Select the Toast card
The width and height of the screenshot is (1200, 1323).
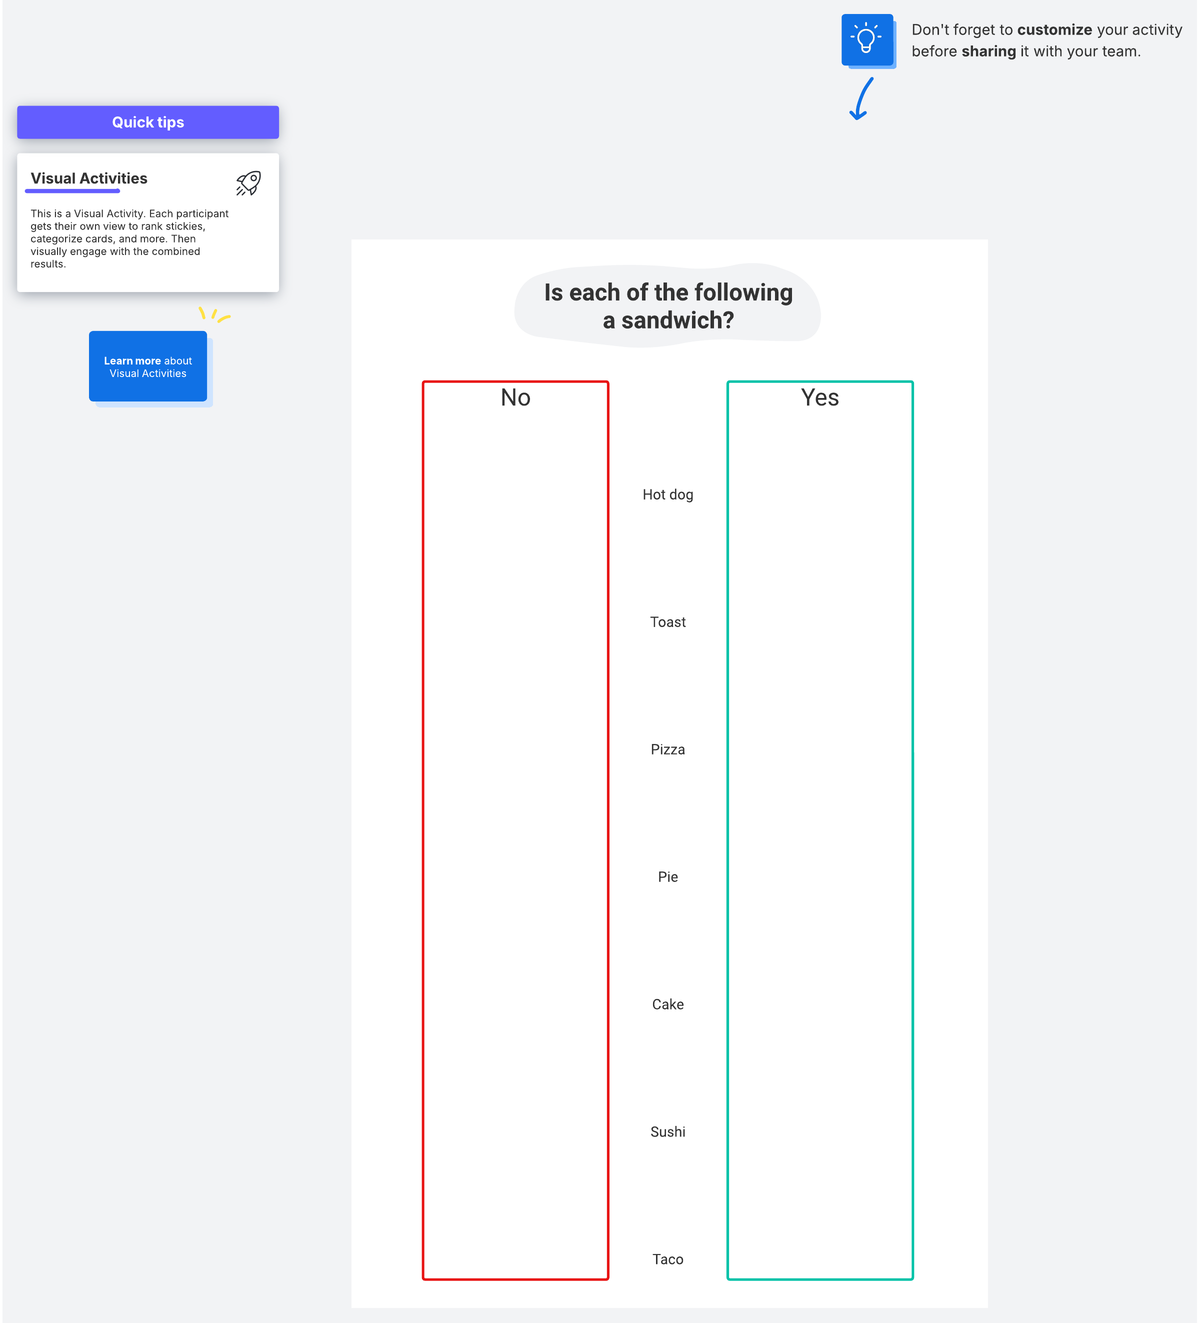coord(667,622)
